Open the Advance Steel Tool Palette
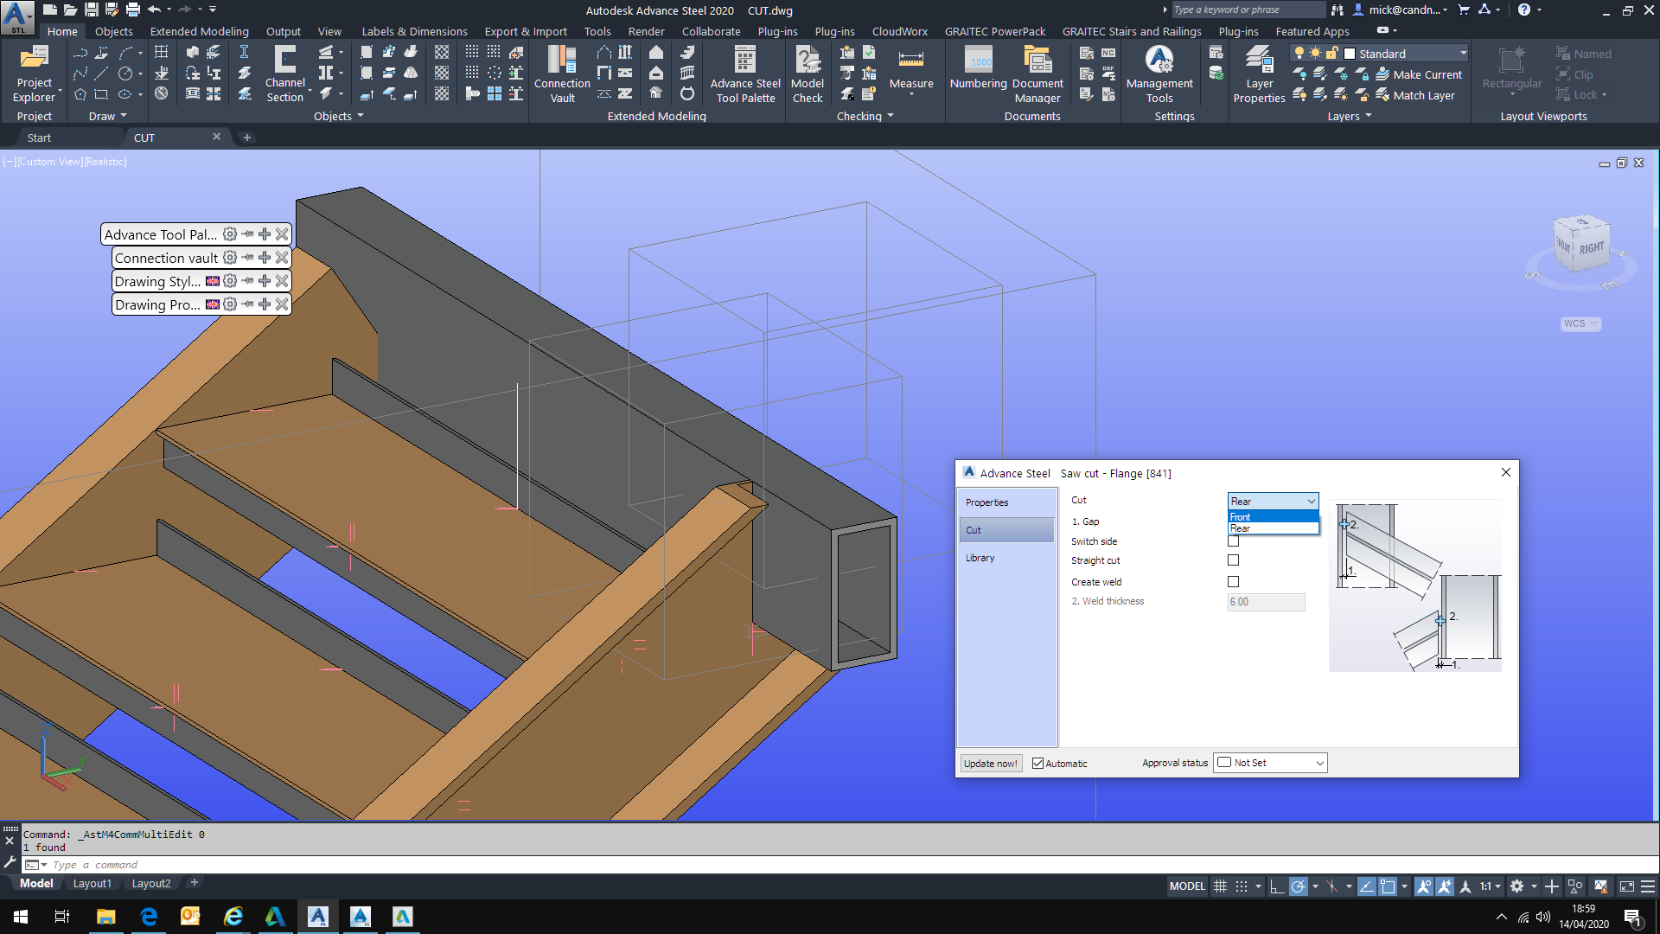The width and height of the screenshot is (1660, 934). coord(744,74)
